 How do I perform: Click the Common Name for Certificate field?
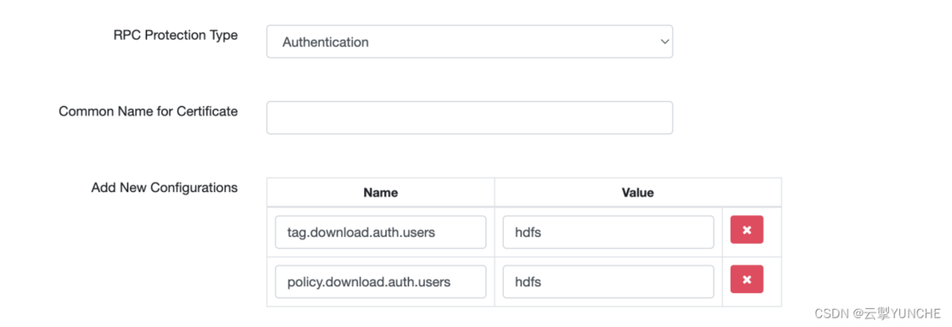pos(469,118)
